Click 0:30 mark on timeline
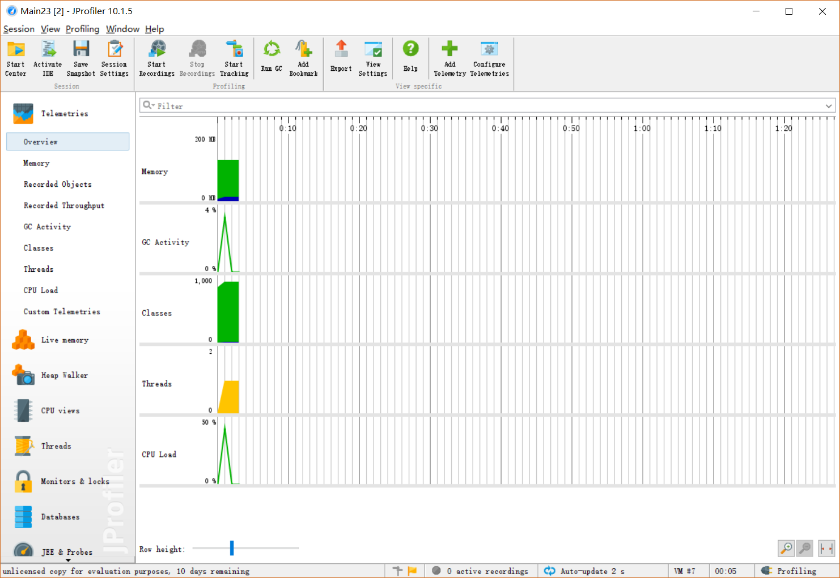Viewport: 840px width, 578px height. point(430,129)
